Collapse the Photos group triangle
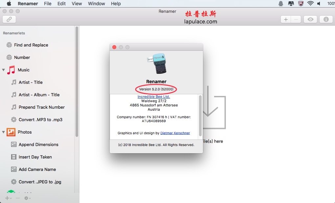 click(3, 132)
